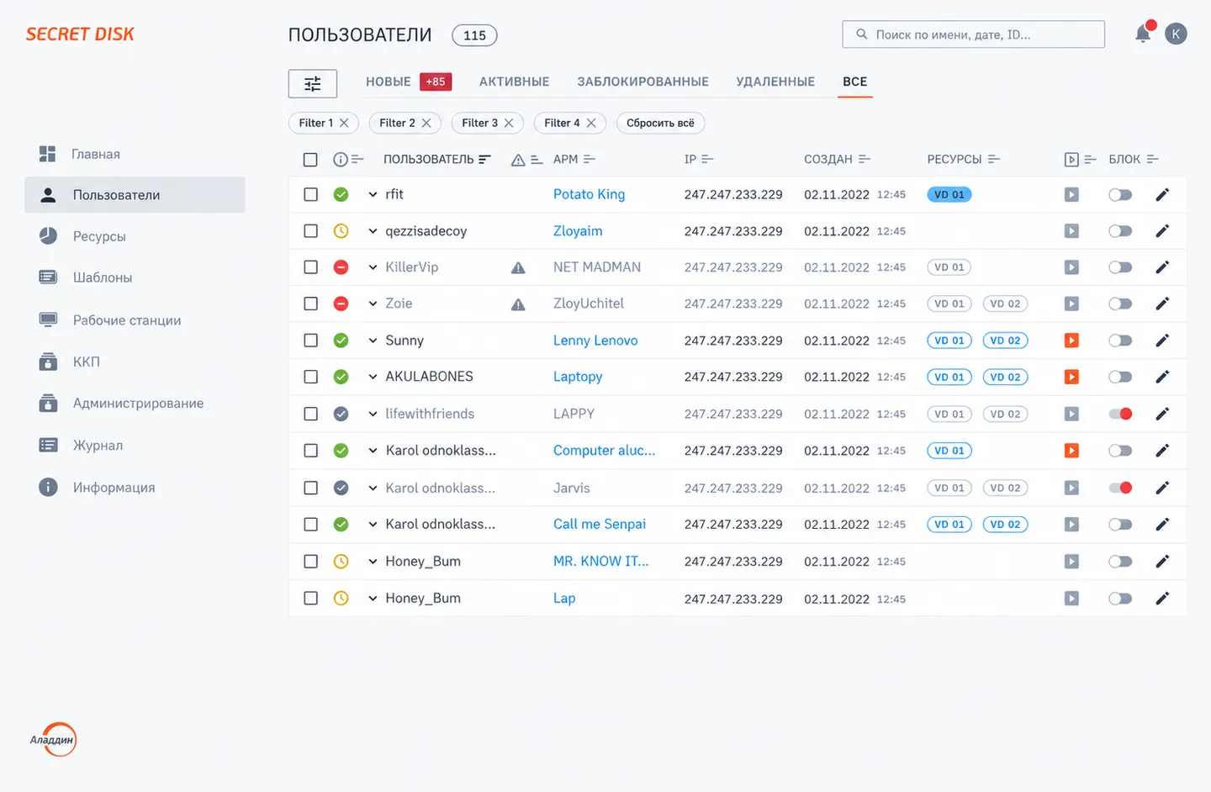1211x792 pixels.
Task: Expand the rfit user row
Action: tap(373, 195)
